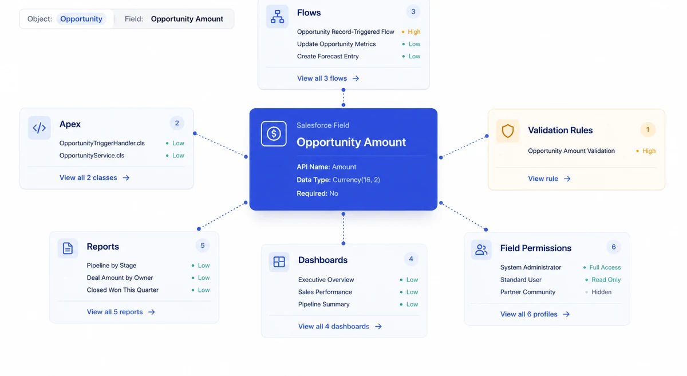Select Update Opportunity Metrics flow
Screen dimensions: 687x376
click(358, 44)
